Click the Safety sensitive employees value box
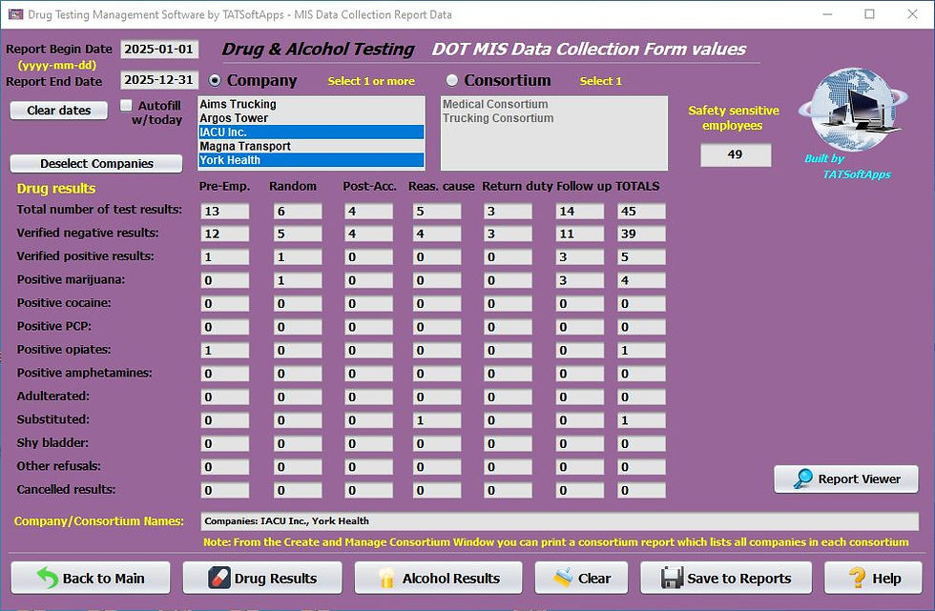 [x=735, y=154]
